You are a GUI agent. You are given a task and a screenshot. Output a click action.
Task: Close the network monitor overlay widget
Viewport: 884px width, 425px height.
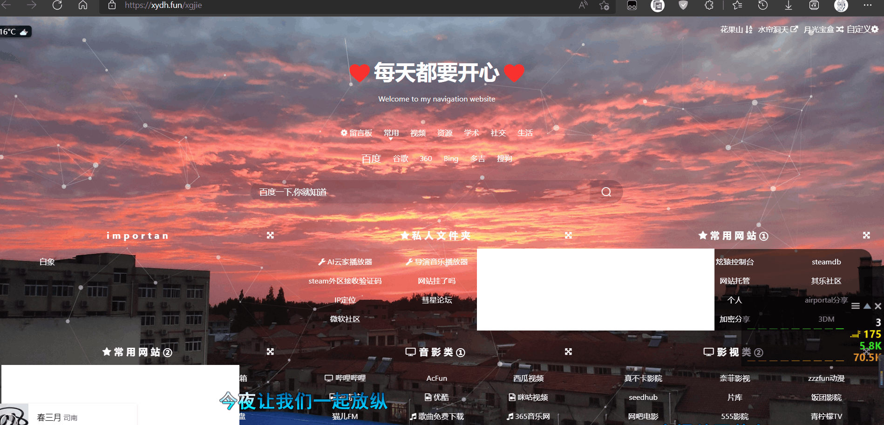(x=878, y=306)
